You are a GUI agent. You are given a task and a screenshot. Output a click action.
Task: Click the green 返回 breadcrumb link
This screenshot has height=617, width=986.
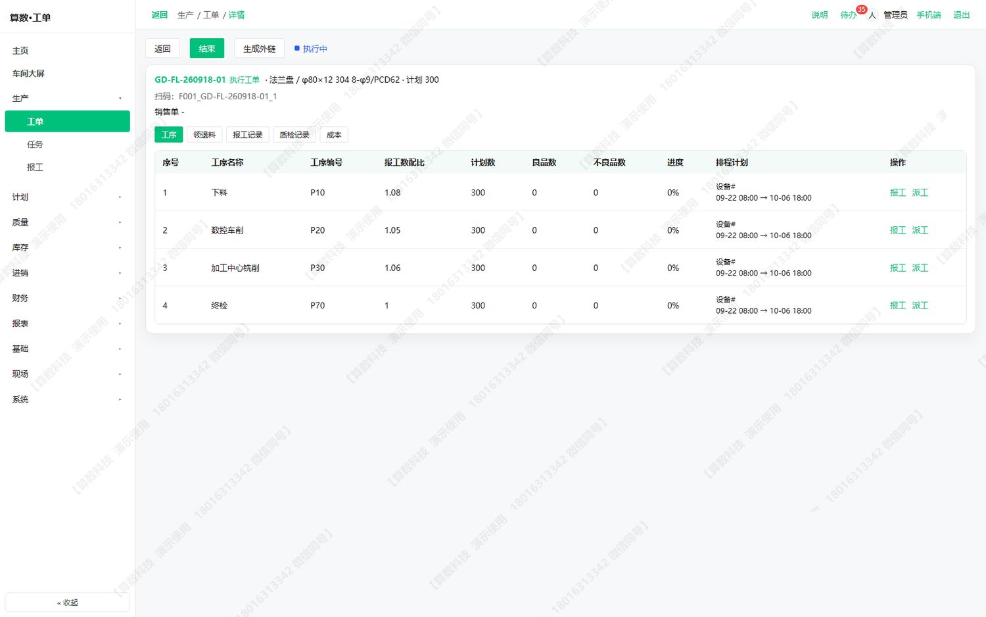pyautogui.click(x=160, y=15)
